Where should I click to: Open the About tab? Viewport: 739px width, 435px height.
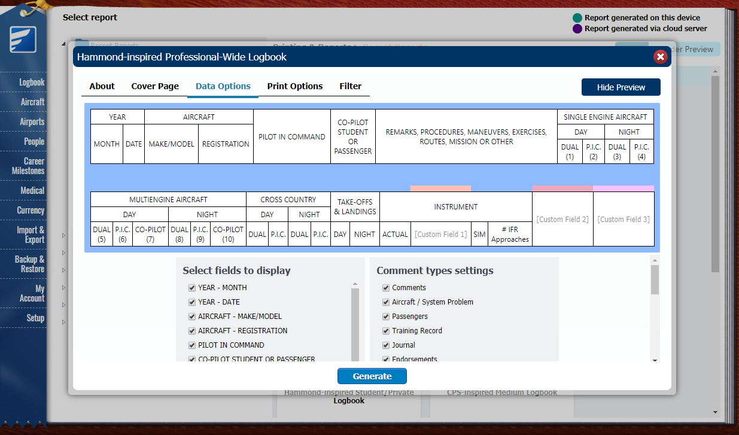tap(102, 86)
